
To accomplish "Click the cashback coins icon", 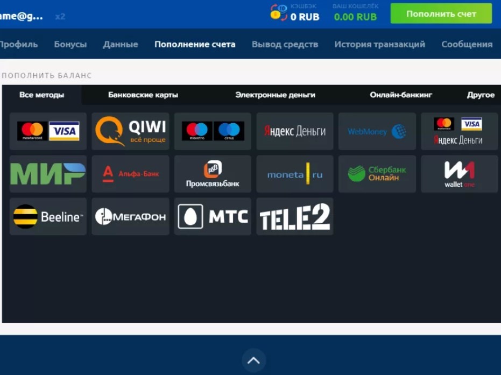I will [x=278, y=12].
